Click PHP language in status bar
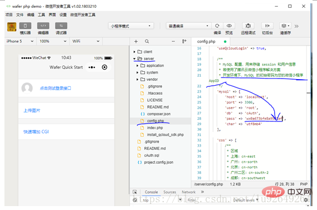Image resolution: width=317 pixels, height=210 pixels. pyautogui.click(x=304, y=184)
